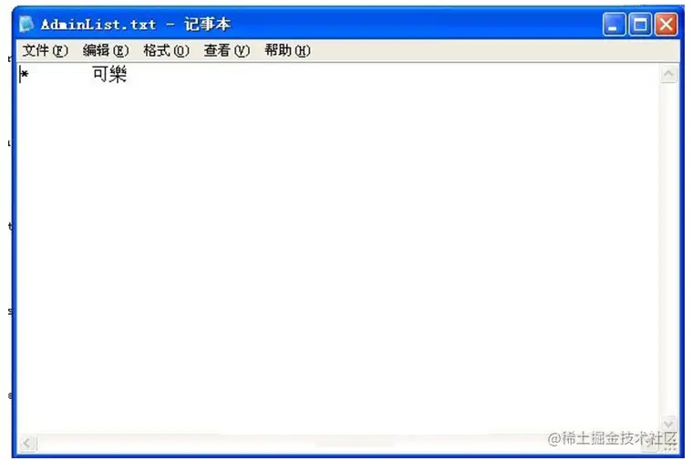Viewport: 692px width, 461px height.
Task: Open the 格式(O) menu
Action: (x=166, y=50)
